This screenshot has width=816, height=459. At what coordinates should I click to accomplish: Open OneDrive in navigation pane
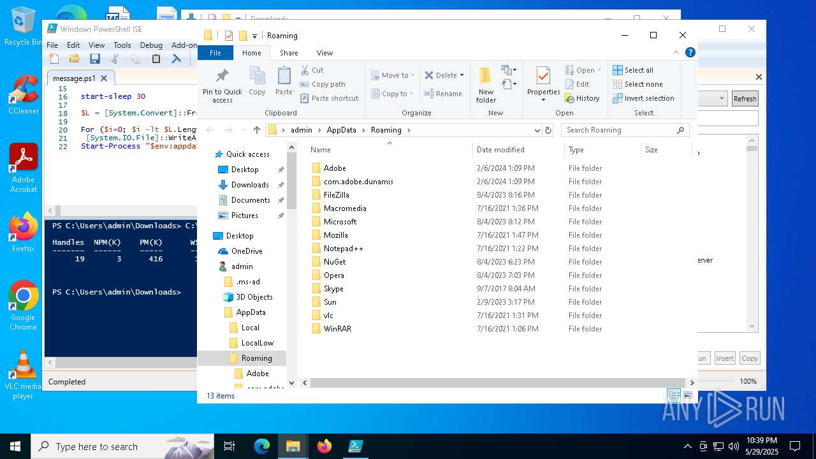click(x=247, y=251)
